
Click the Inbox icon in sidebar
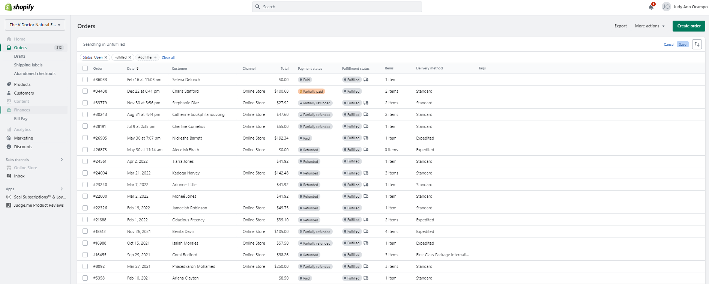point(9,176)
